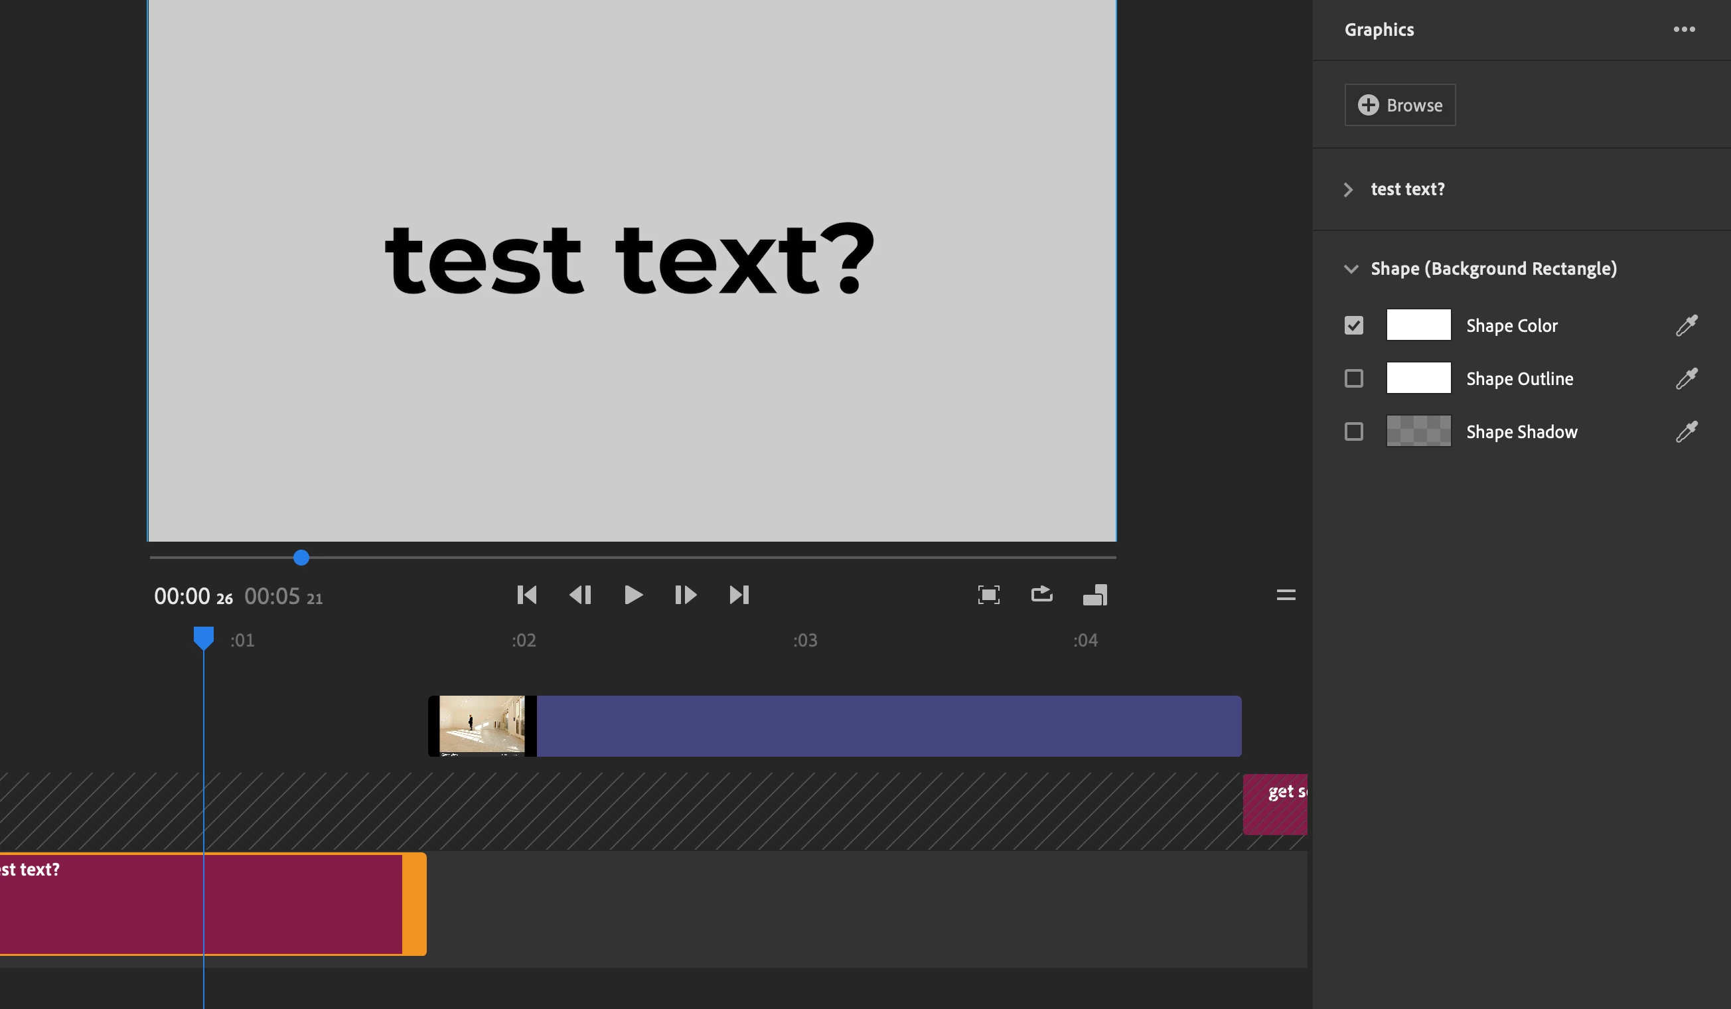
Task: Enable the Shape Shadow checkbox
Action: 1353,431
